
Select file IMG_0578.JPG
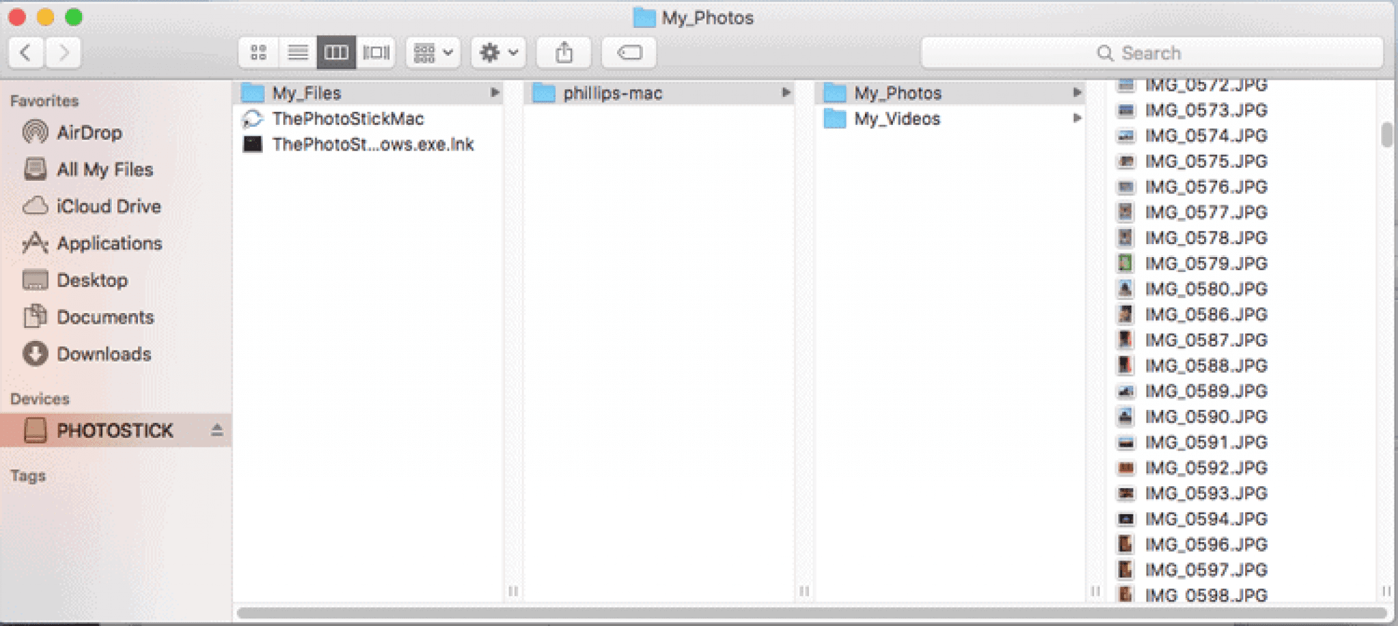1206,238
